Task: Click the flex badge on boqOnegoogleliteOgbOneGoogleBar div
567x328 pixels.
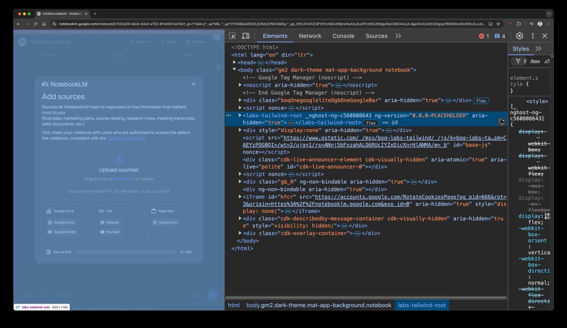Action: coord(481,101)
